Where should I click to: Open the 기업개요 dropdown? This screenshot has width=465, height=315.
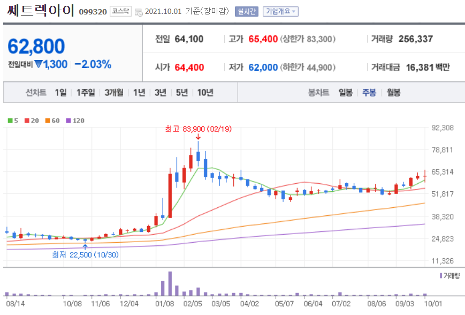(x=280, y=12)
